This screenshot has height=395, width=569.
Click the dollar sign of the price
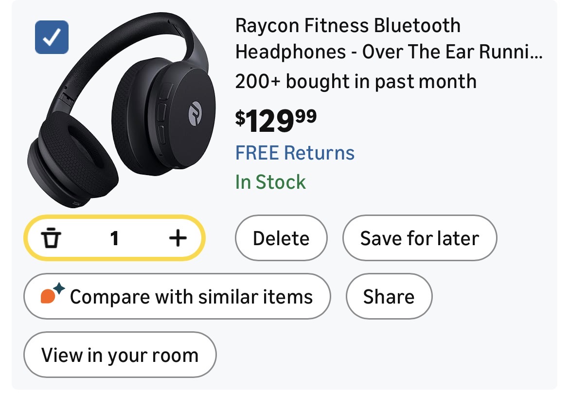pyautogui.click(x=240, y=117)
